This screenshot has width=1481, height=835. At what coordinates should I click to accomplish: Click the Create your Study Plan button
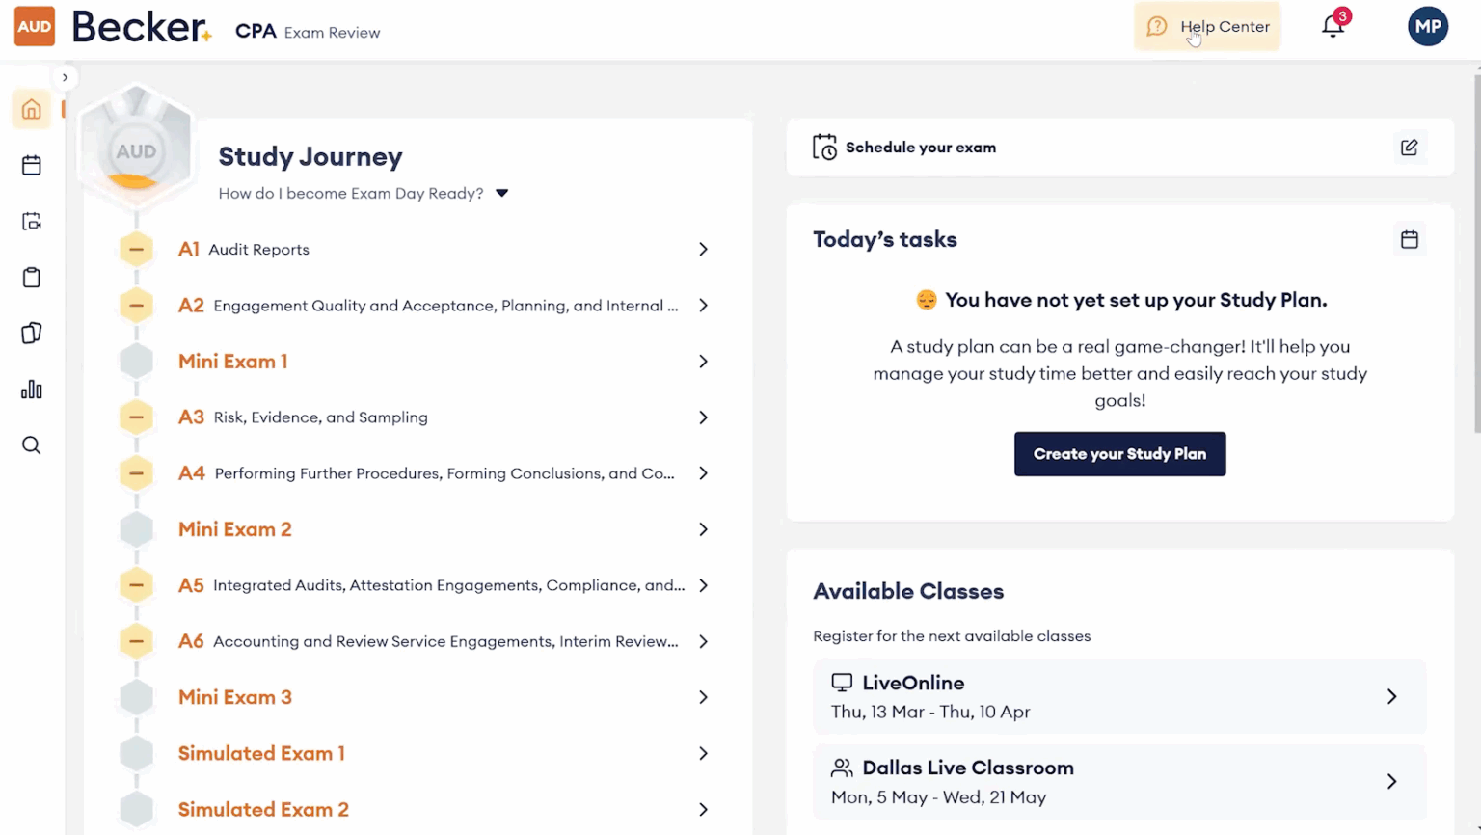point(1119,453)
